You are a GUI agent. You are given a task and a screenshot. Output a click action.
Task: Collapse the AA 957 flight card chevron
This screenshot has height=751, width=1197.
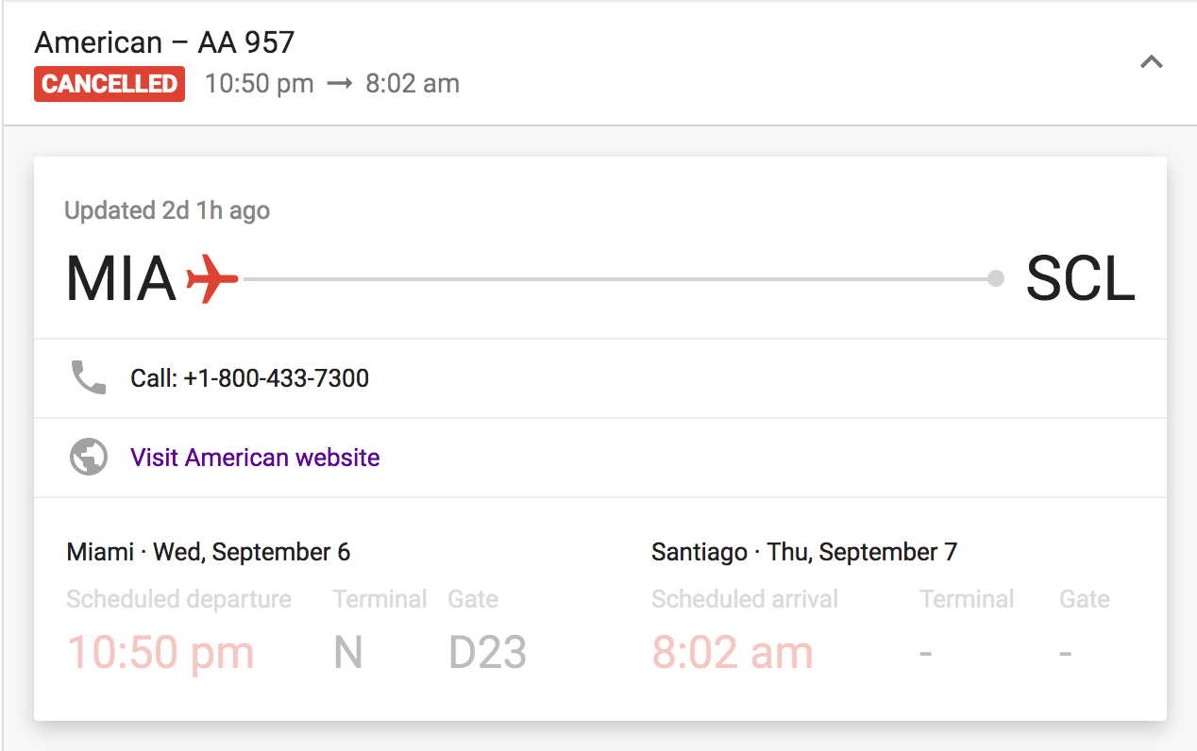[x=1151, y=62]
